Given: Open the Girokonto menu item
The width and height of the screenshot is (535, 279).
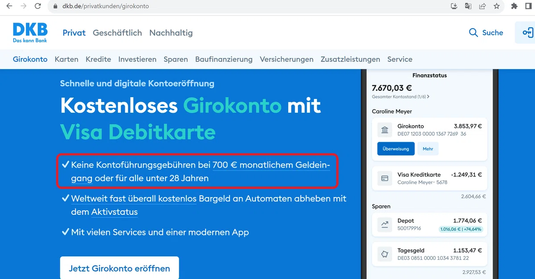Looking at the screenshot, I should click(30, 59).
